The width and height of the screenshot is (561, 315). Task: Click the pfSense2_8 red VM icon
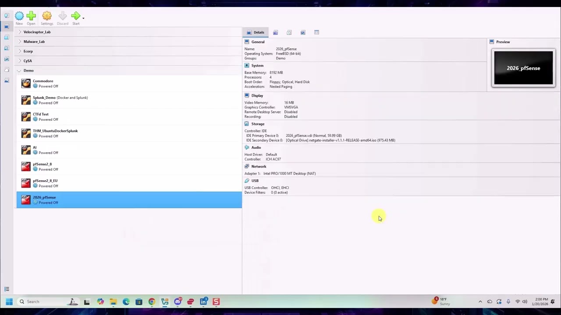pos(26,166)
